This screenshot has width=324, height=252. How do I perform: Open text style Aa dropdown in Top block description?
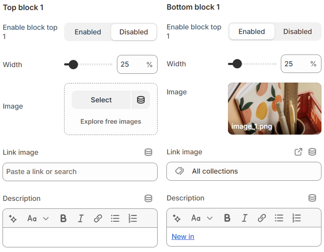click(x=38, y=218)
